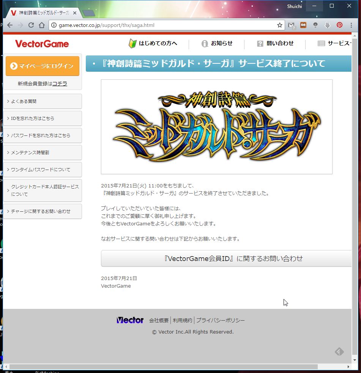Image resolution: width=361 pixels, height=373 pixels.
Task: Go to the Home page icon
Action: pos(42,25)
